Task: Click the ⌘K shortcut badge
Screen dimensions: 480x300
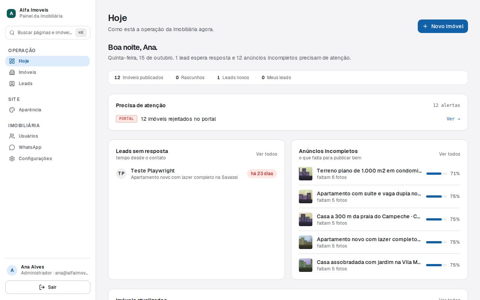Action: 81,33
